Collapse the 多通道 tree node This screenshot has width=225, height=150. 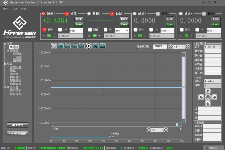point(8,50)
